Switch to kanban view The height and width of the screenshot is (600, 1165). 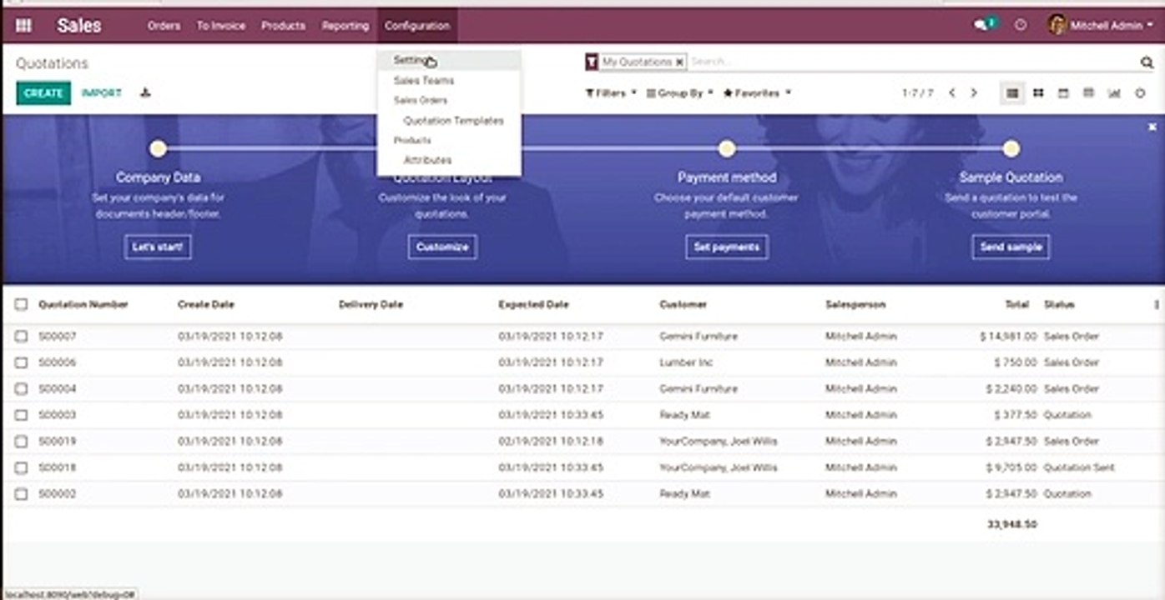coord(1038,93)
